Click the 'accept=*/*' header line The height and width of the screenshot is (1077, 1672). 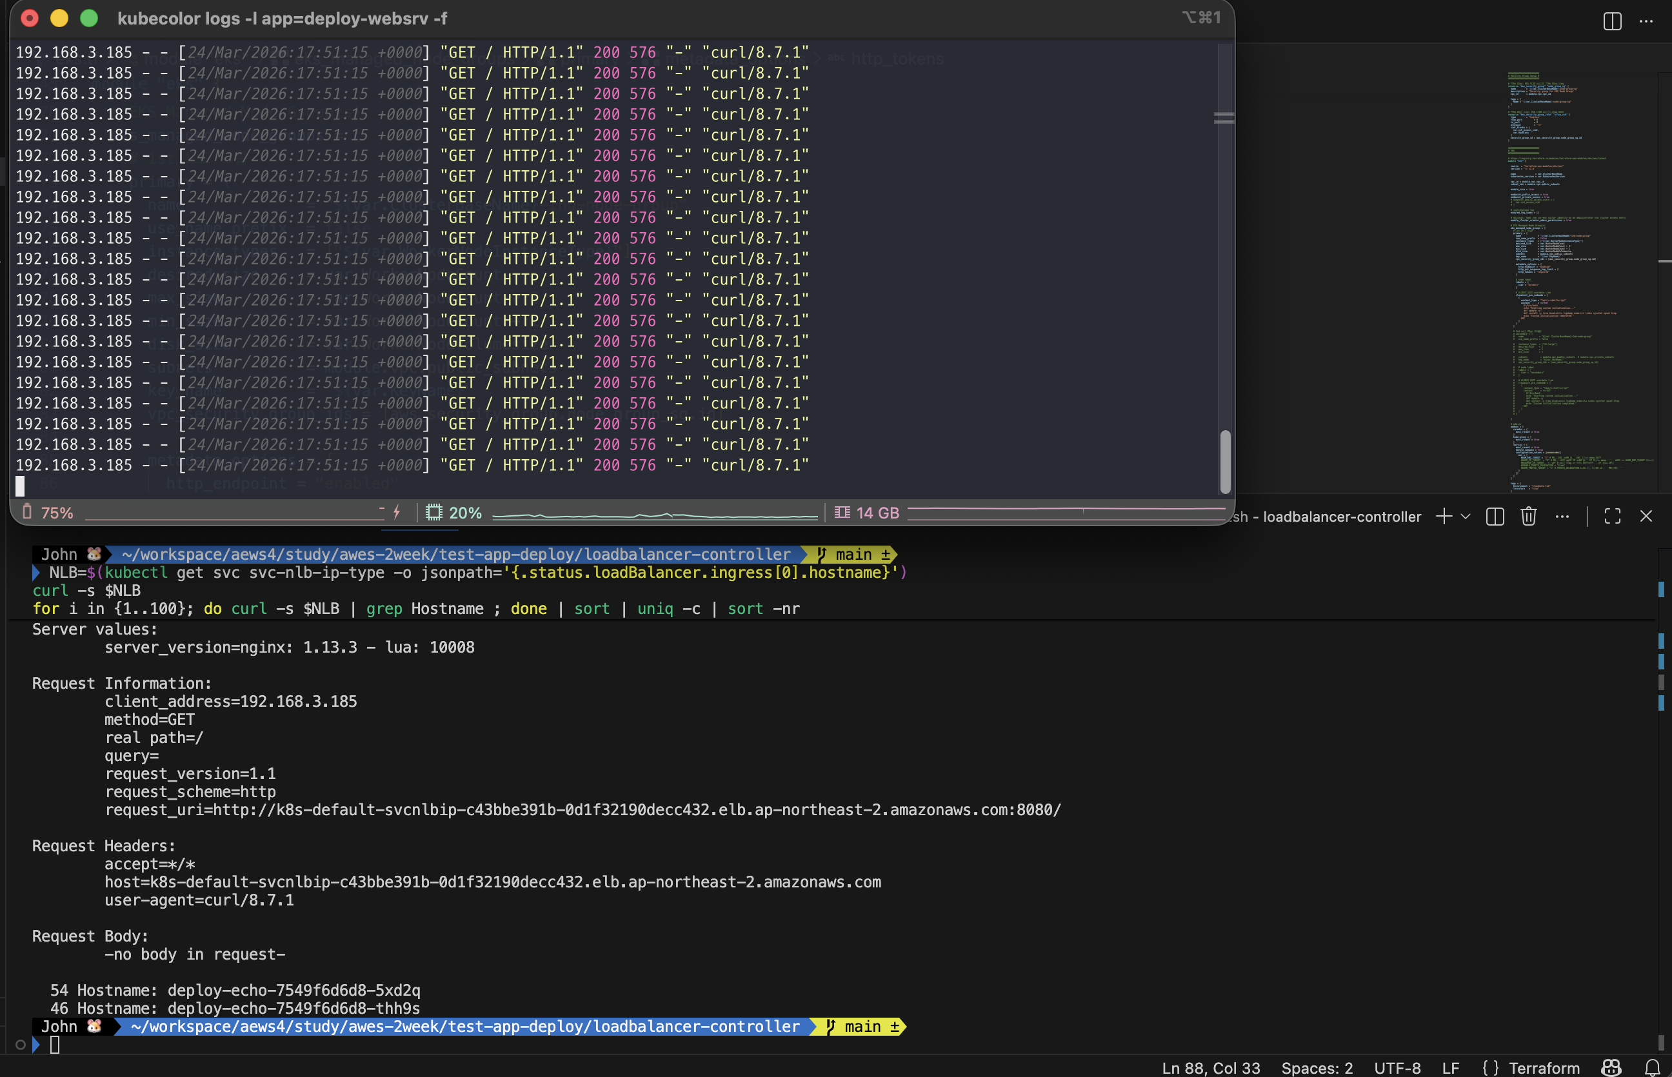(x=150, y=864)
